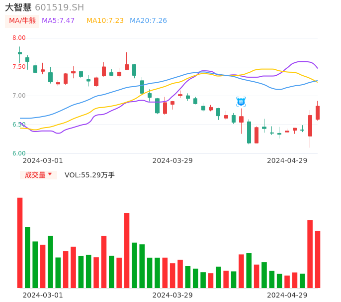
Task: Click the tallest red volume bar at far left
Action: pos(20,243)
